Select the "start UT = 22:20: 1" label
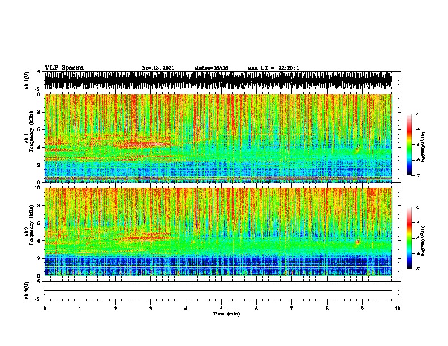Image resolution: width=448 pixels, height=346 pixels. (x=273, y=68)
